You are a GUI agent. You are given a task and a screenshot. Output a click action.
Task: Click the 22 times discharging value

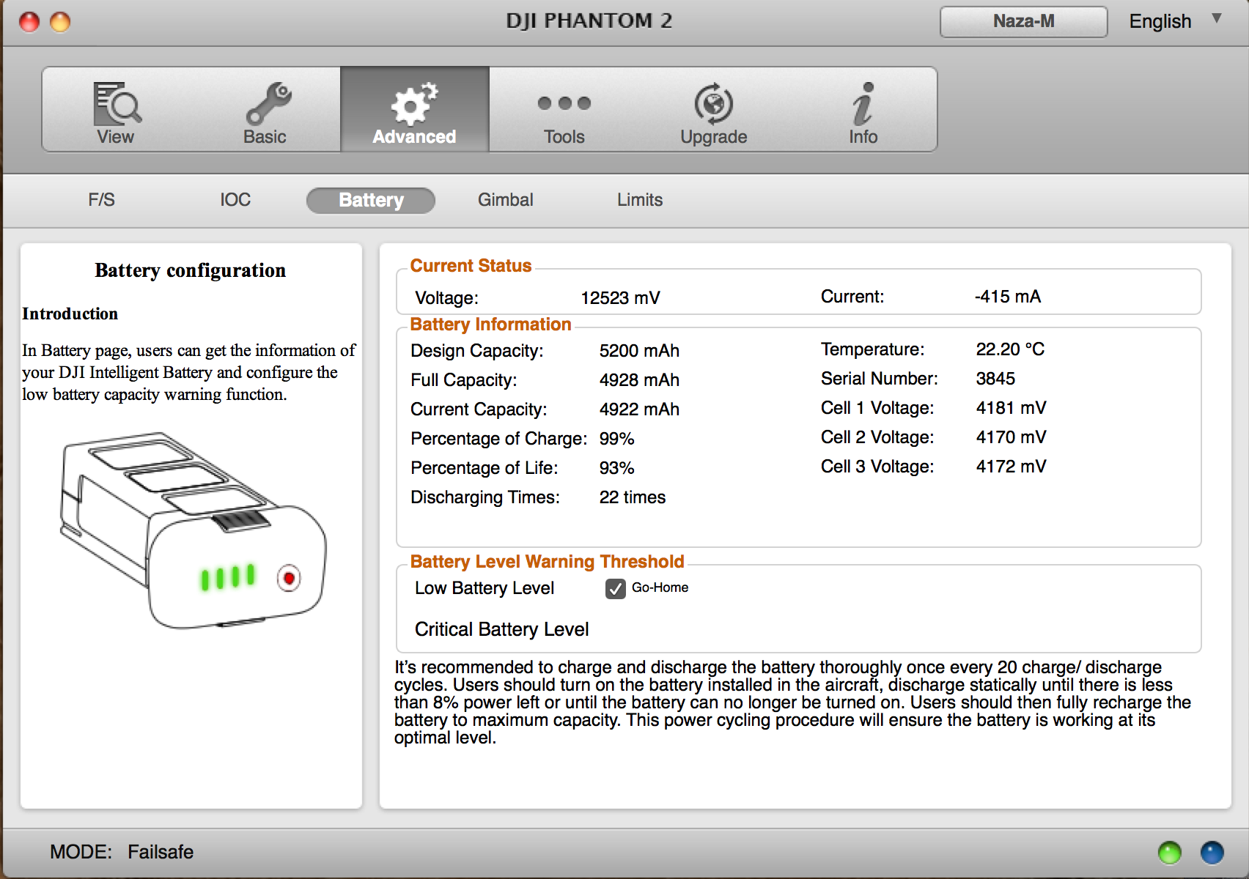(633, 497)
